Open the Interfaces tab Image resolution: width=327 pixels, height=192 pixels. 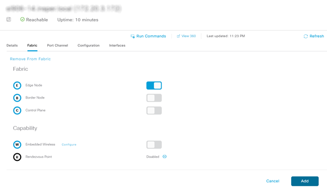pos(117,45)
